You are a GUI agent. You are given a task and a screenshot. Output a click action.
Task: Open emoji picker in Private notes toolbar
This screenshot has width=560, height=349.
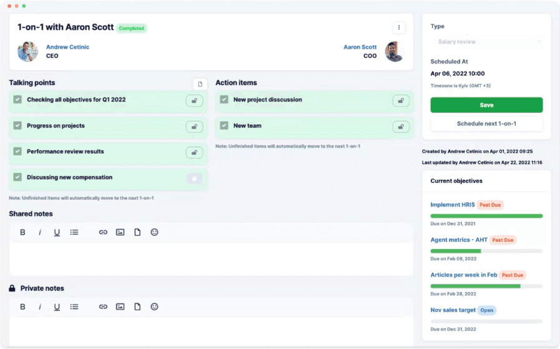(x=154, y=307)
